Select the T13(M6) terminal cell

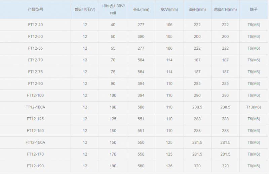click(x=254, y=107)
